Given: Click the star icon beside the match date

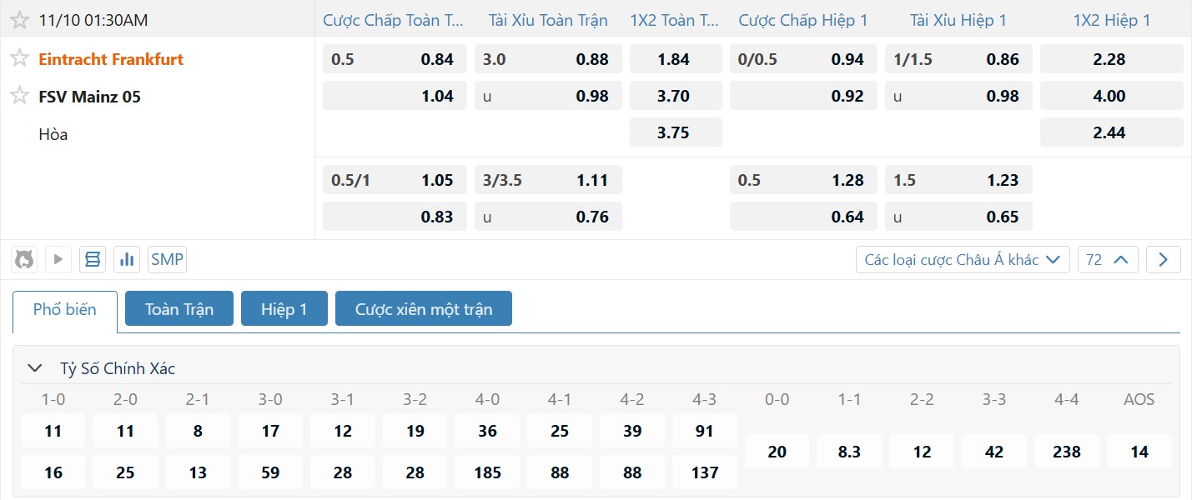Looking at the screenshot, I should [19, 20].
